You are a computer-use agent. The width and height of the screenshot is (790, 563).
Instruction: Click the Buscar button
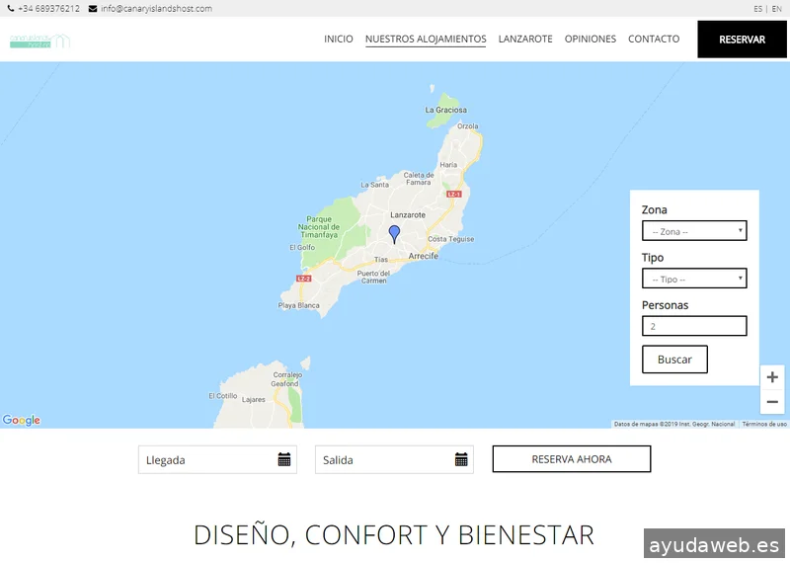point(674,360)
